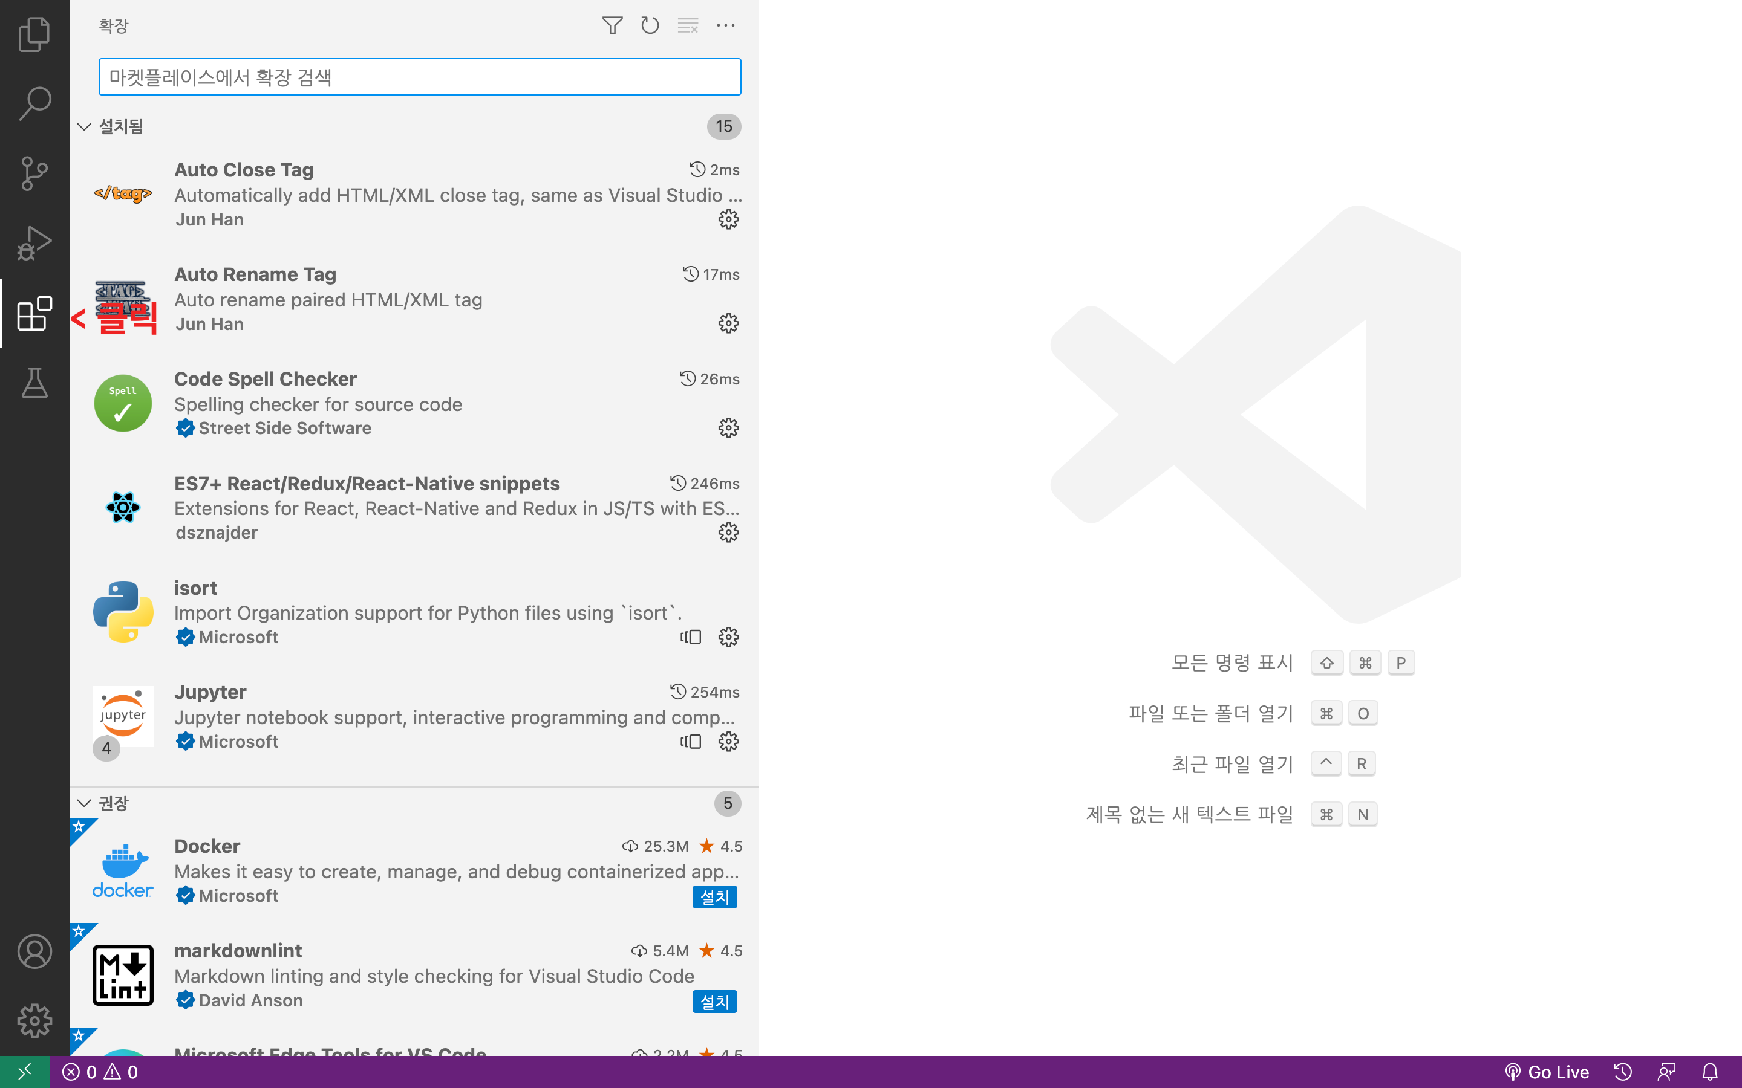Screen dimensions: 1742x1088
Task: Click the markdownlint logo thumbnail
Action: click(x=123, y=975)
